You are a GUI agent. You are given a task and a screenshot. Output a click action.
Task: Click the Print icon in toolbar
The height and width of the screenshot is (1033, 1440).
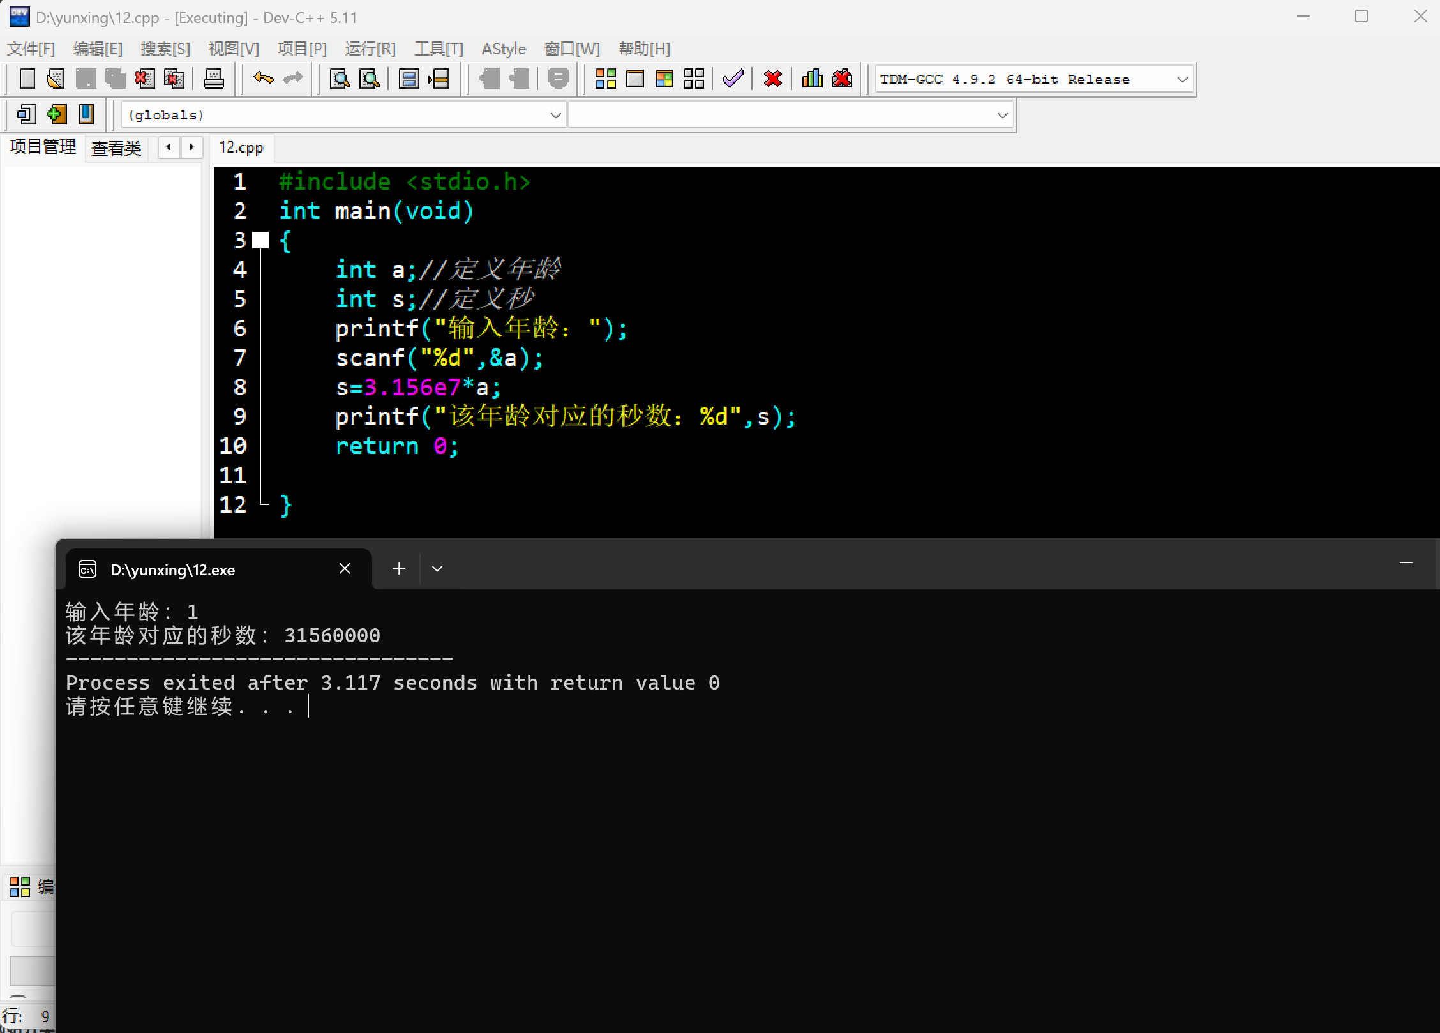[213, 79]
